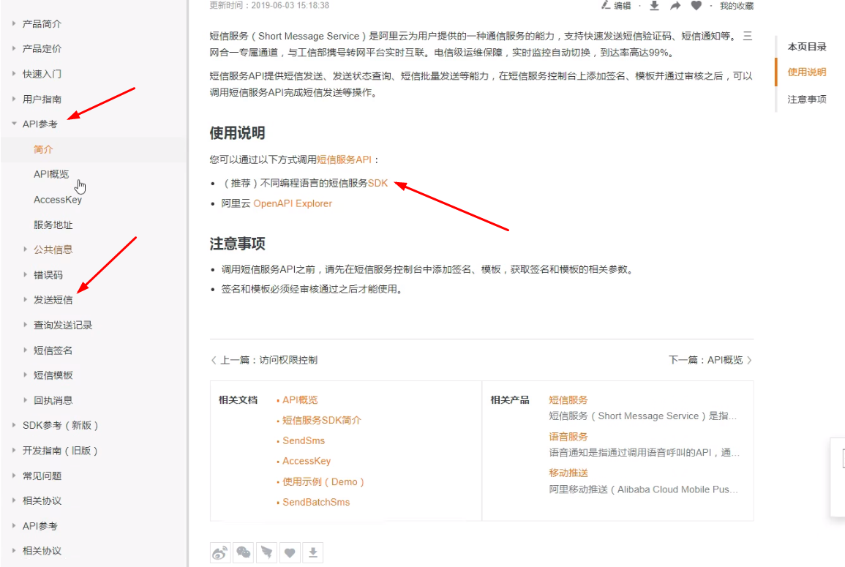
Task: Go to next article 下一篇：API概览
Action: (x=710, y=359)
